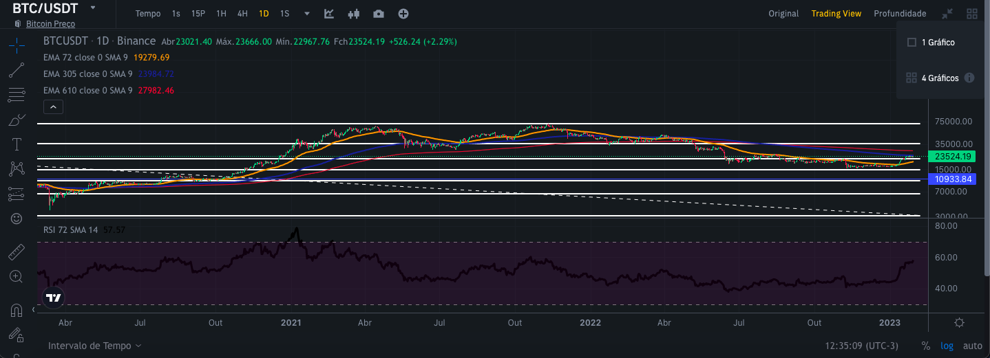Toggle magnet mode for drawings
The height and width of the screenshot is (358, 990).
[x=17, y=310]
